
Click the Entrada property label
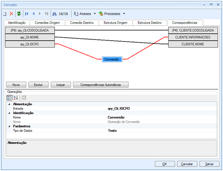(x=18, y=109)
